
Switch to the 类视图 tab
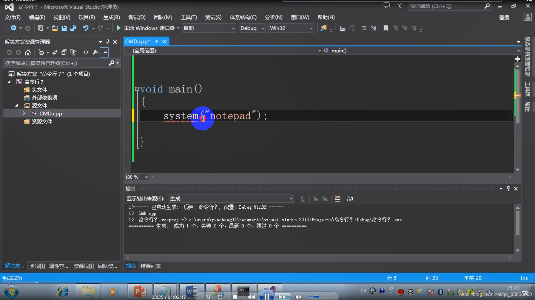pos(37,266)
